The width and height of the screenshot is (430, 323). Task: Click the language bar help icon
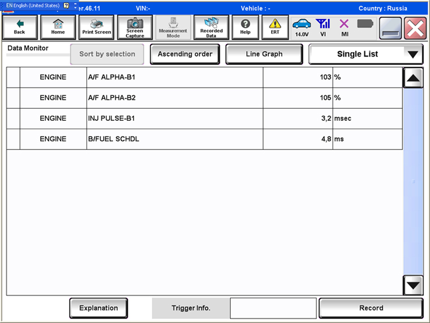[66, 5]
